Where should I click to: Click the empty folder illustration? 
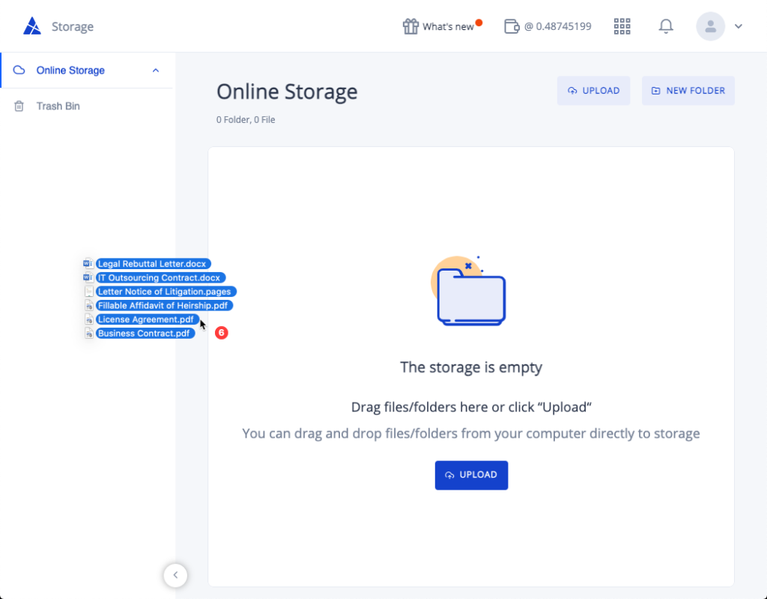pos(468,290)
